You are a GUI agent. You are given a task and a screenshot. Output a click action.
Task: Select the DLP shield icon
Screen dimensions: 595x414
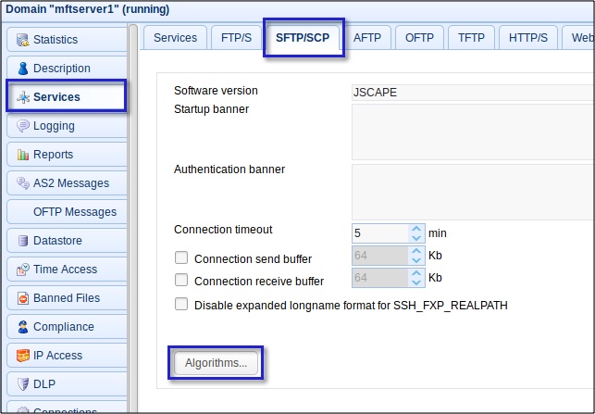coord(23,384)
